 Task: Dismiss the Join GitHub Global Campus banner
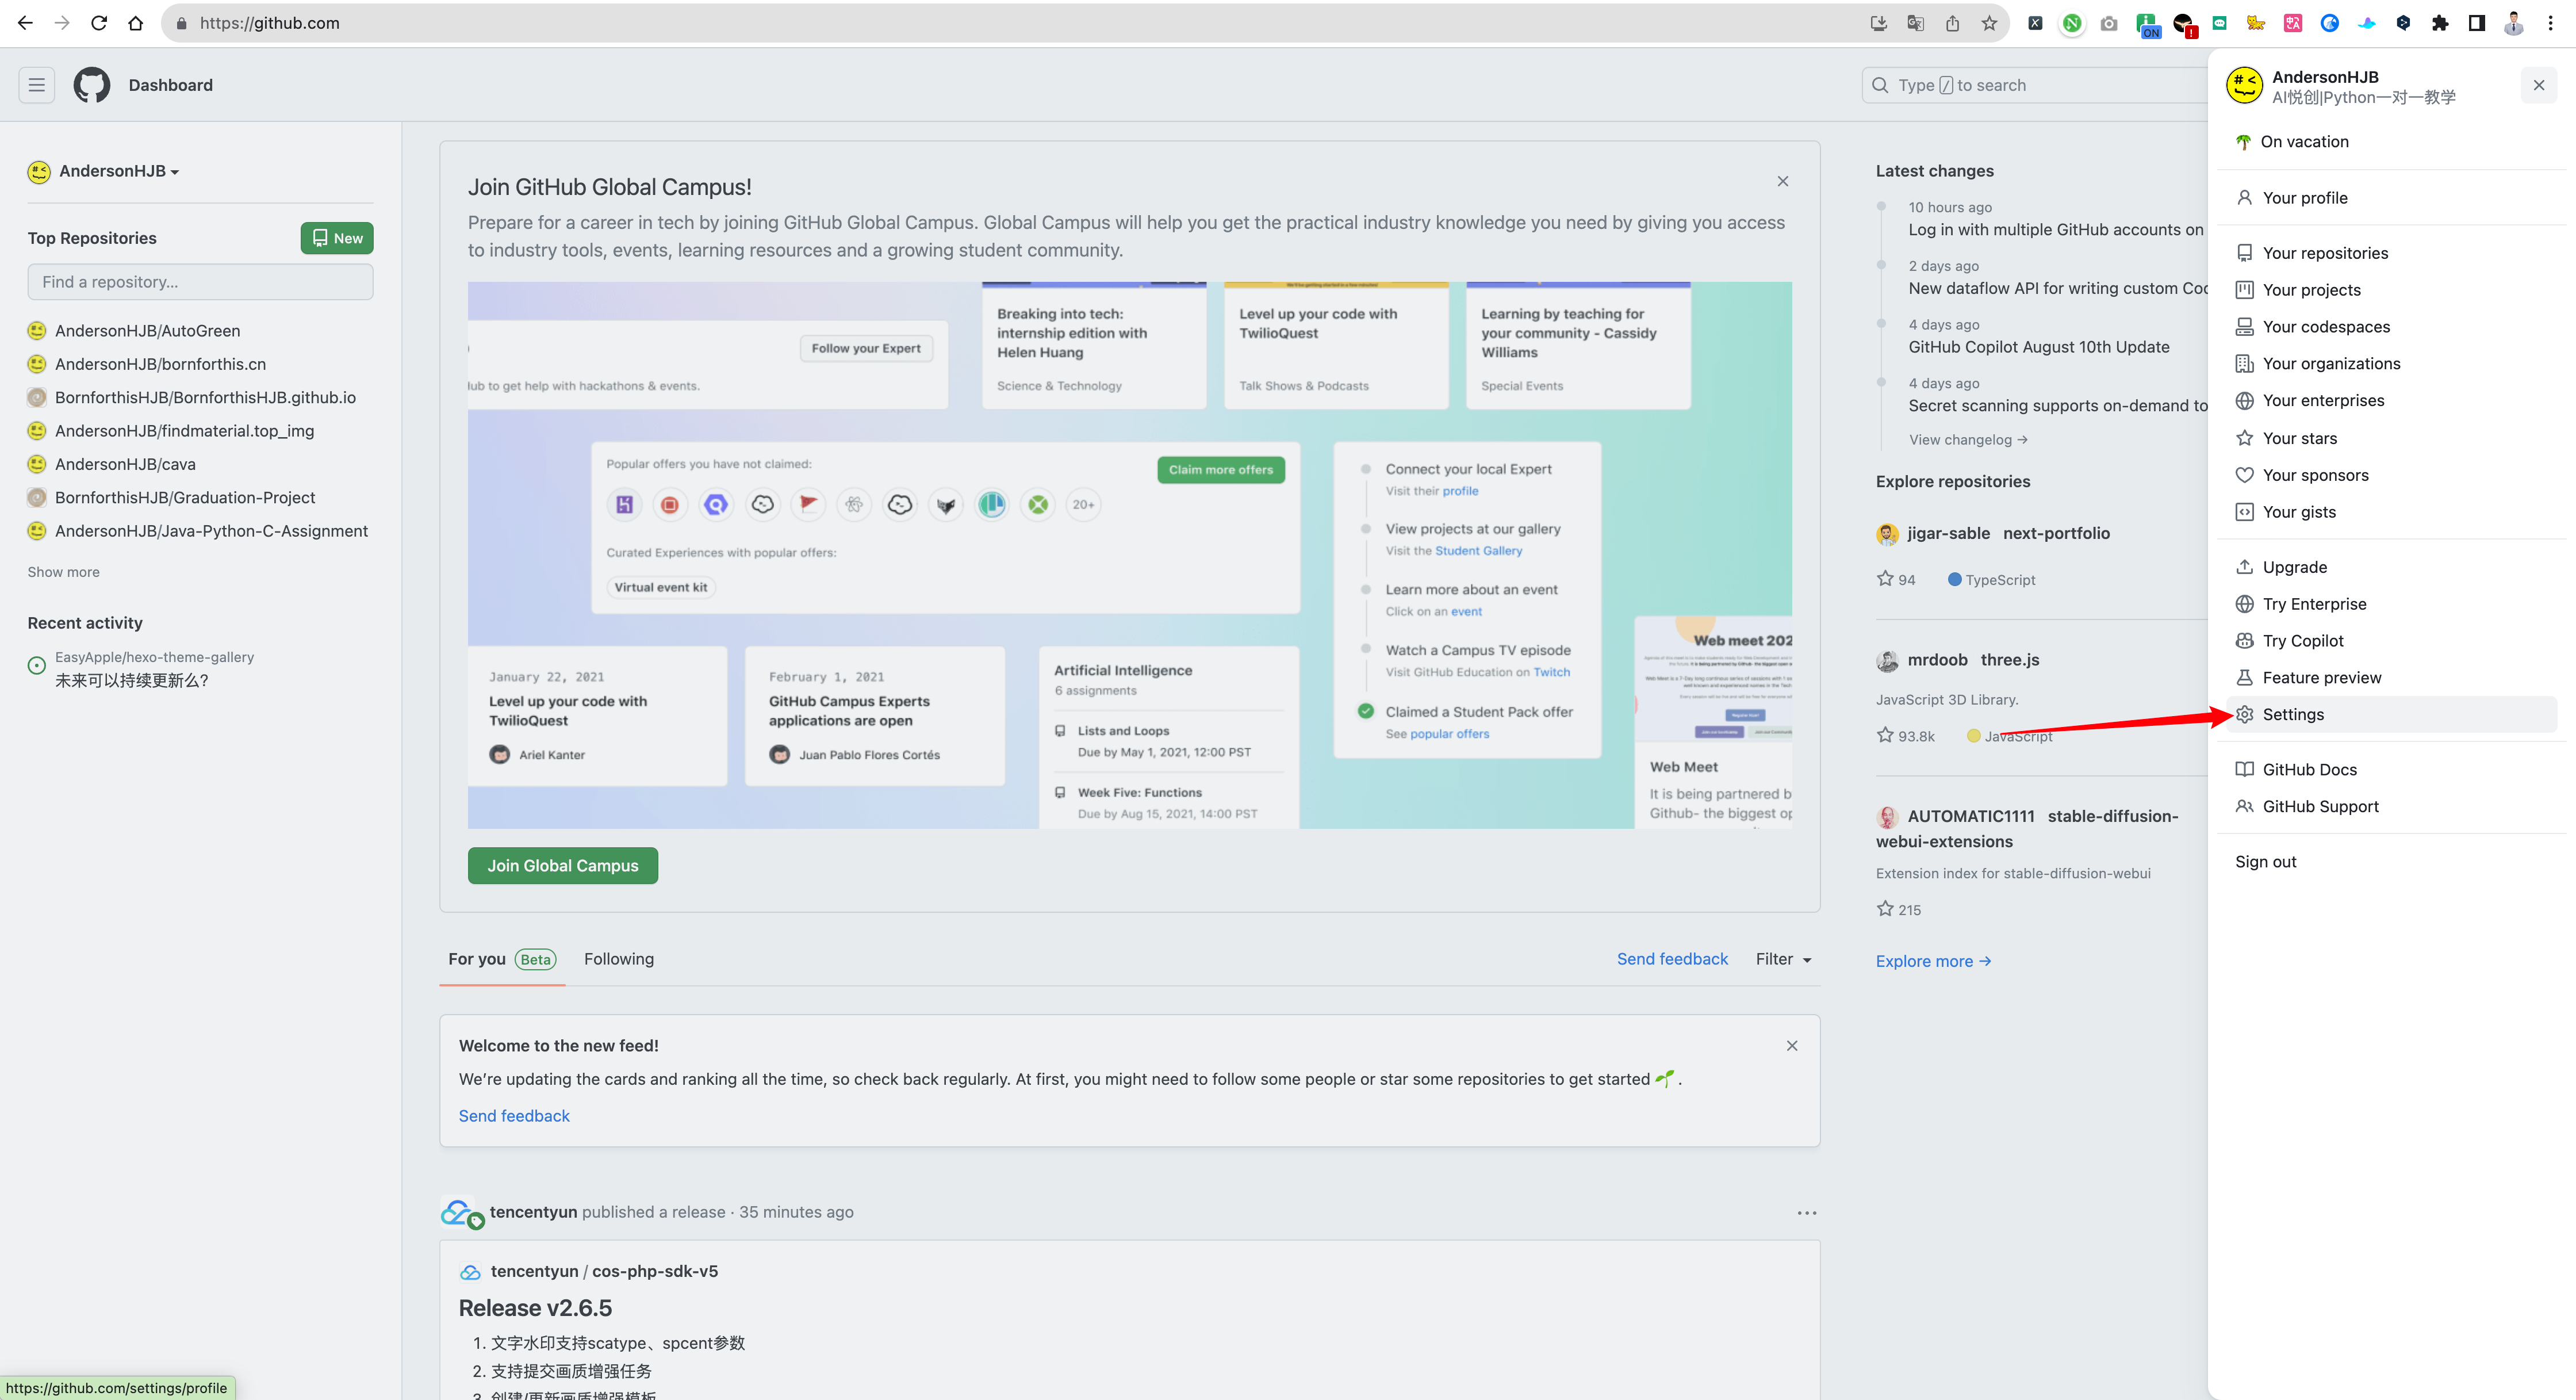[x=1783, y=181]
